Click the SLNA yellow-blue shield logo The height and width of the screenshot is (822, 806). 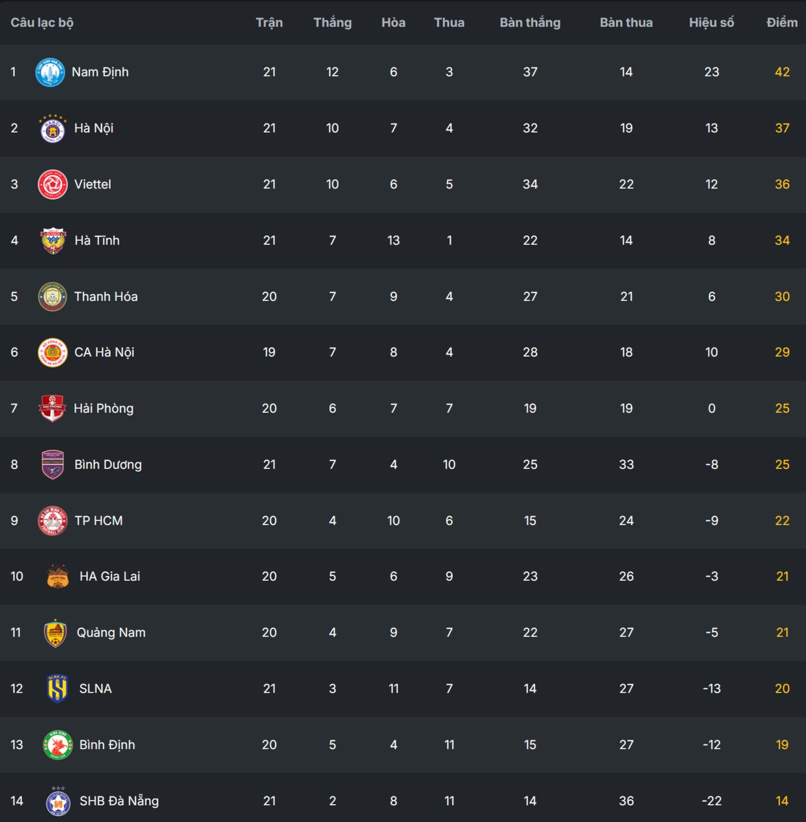tap(57, 689)
